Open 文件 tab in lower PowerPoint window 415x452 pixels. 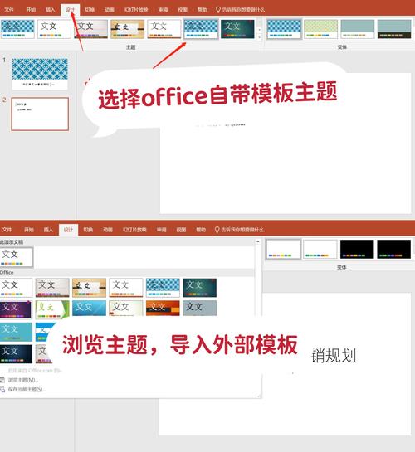tap(7, 230)
